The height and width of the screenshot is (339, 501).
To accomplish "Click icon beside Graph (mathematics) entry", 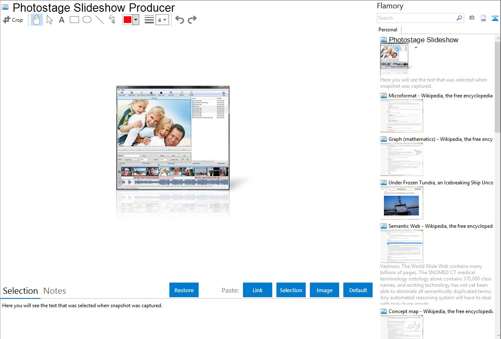I will point(383,139).
